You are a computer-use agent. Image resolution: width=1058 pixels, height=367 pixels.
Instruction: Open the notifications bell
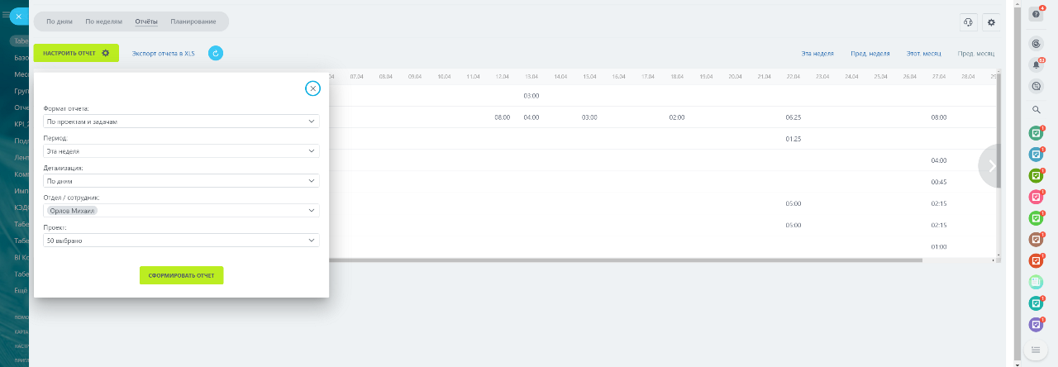click(1037, 64)
